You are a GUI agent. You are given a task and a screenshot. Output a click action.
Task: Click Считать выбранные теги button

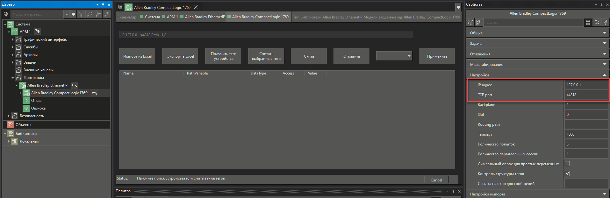point(266,56)
